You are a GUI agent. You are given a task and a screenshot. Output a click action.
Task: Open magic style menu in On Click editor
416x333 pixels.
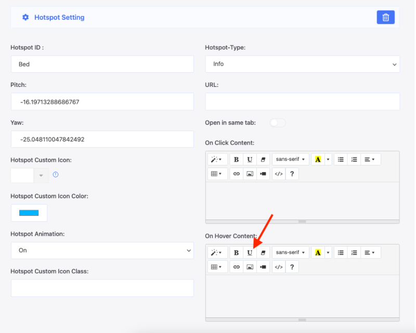tap(217, 159)
